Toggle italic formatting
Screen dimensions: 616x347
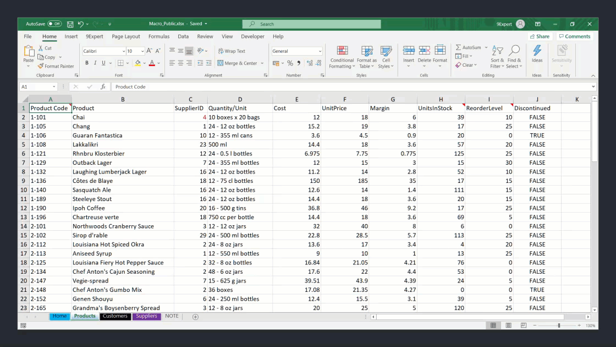click(95, 63)
